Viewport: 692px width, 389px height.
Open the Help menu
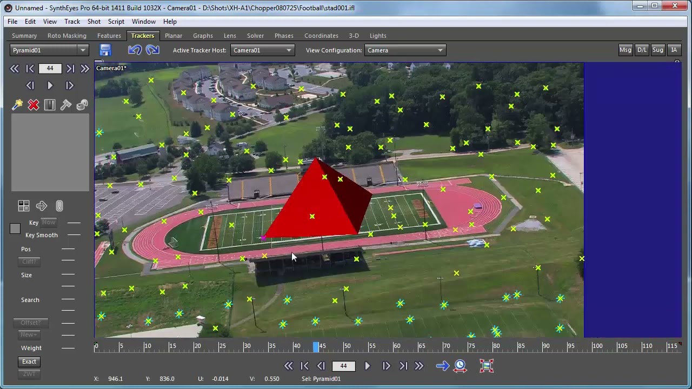[x=170, y=22]
